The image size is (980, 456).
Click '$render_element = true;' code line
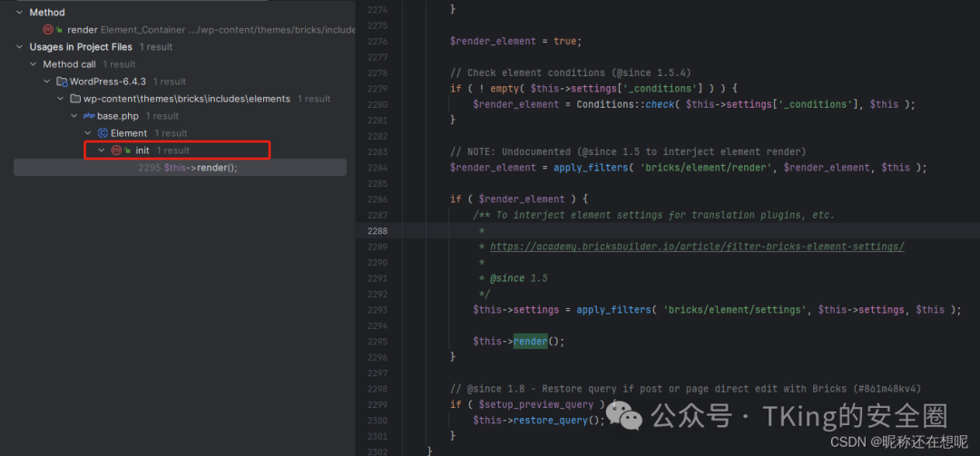515,41
